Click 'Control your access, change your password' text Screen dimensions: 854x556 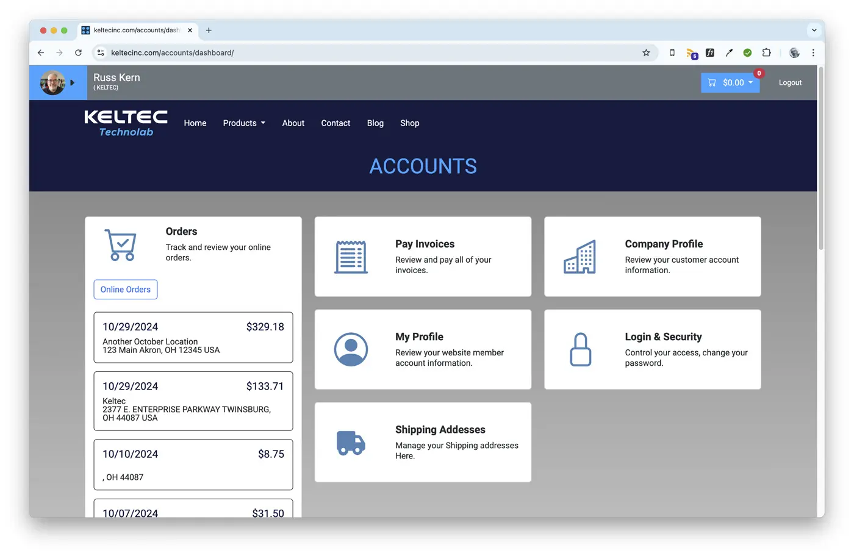click(x=686, y=358)
